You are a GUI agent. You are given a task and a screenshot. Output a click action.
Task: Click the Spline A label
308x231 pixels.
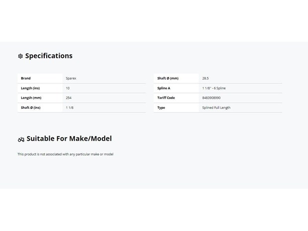tap(164, 88)
